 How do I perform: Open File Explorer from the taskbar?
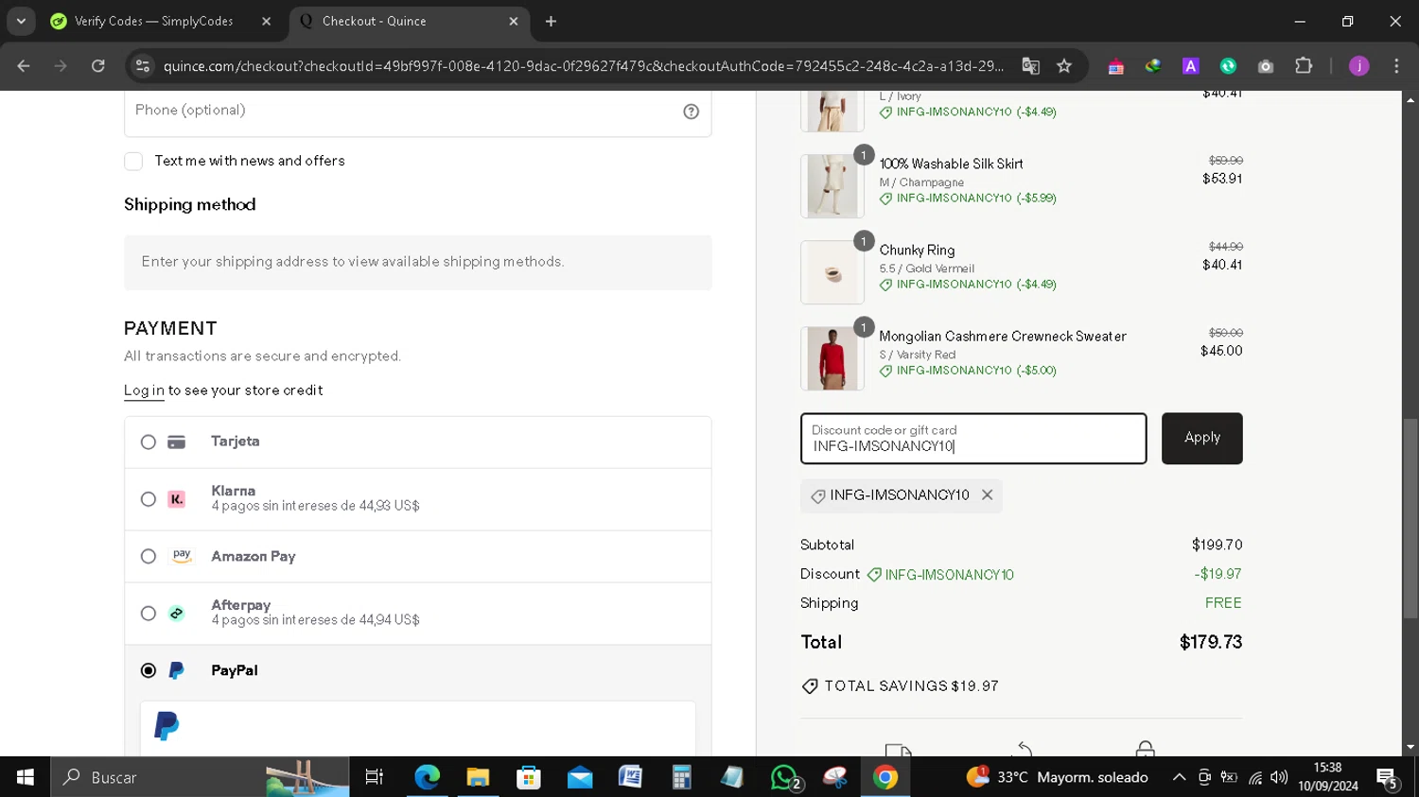tap(478, 777)
